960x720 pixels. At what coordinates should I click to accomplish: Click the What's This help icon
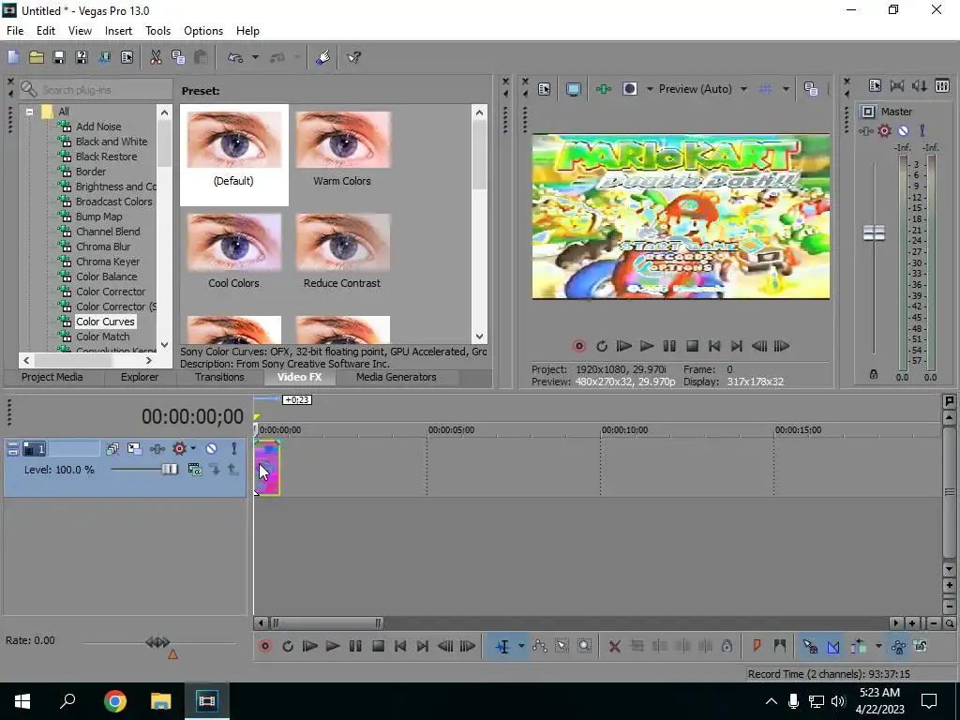coord(353,57)
